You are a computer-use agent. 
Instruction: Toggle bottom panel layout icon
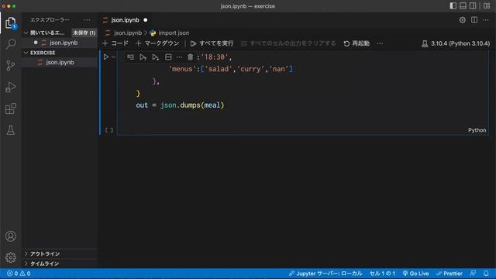(x=463, y=6)
